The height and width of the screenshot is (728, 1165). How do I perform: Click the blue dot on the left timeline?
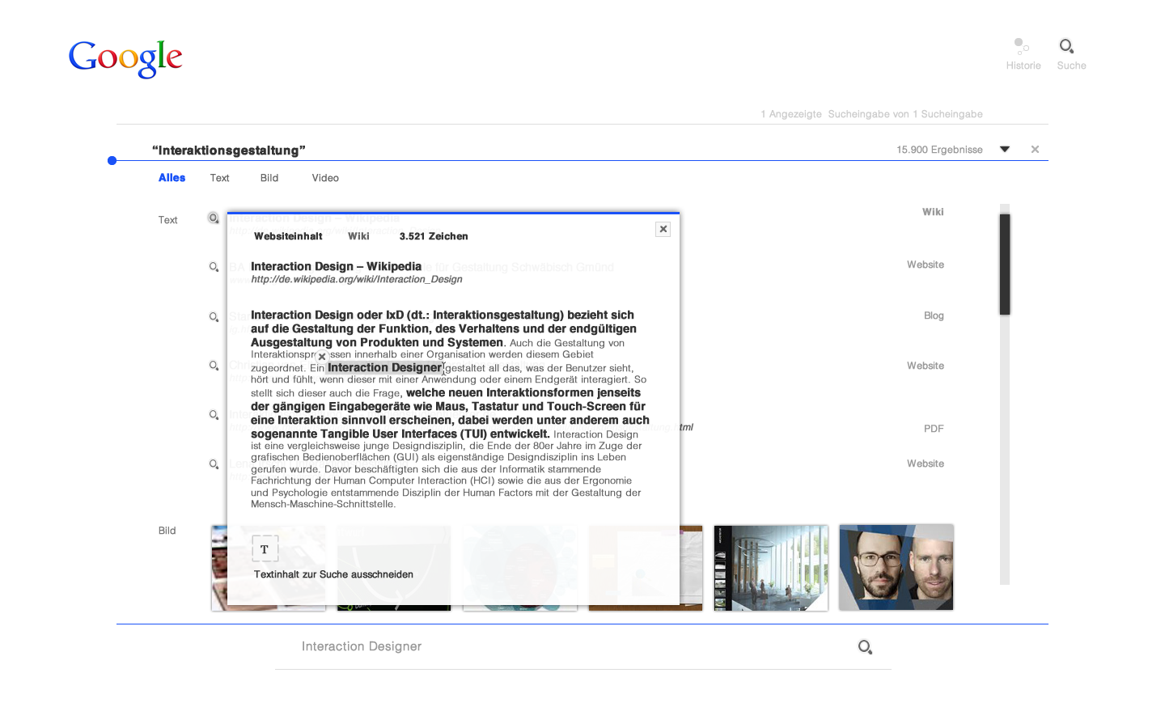click(112, 160)
